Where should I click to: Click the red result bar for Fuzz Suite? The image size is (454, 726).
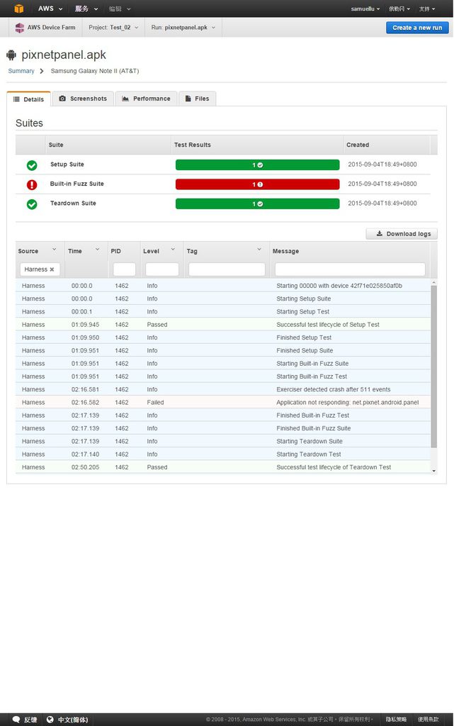click(x=258, y=184)
